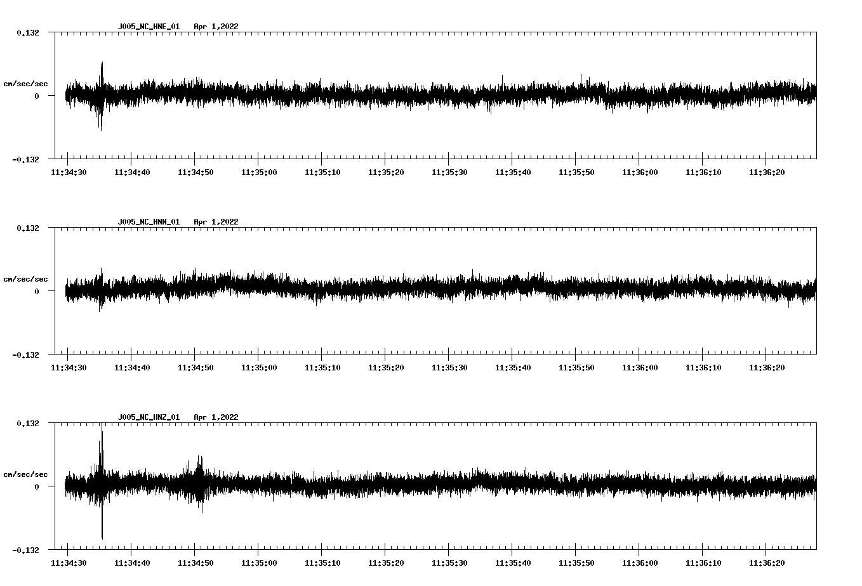Click the 11:35:10 time label under HNN plot
Screen dimensions: 862x586
322,368
